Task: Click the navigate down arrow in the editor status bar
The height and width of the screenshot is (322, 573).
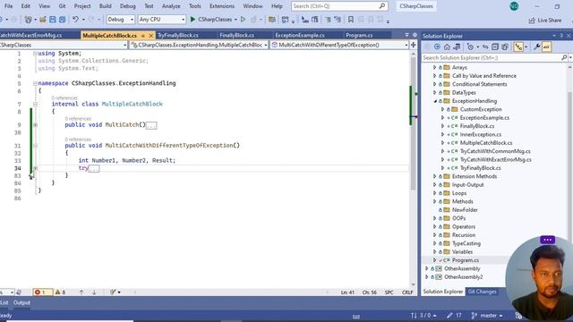Action: coord(94,292)
